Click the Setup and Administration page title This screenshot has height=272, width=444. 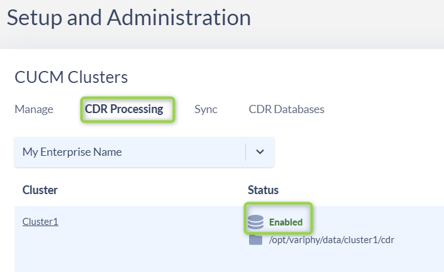tap(129, 18)
